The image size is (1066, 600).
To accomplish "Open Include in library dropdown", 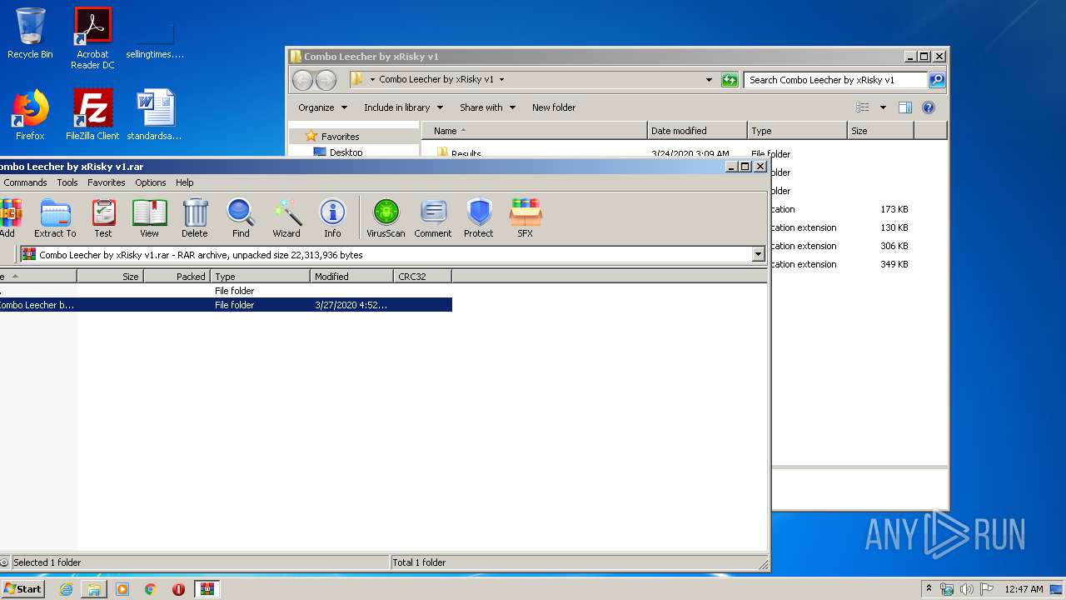I will click(x=403, y=107).
